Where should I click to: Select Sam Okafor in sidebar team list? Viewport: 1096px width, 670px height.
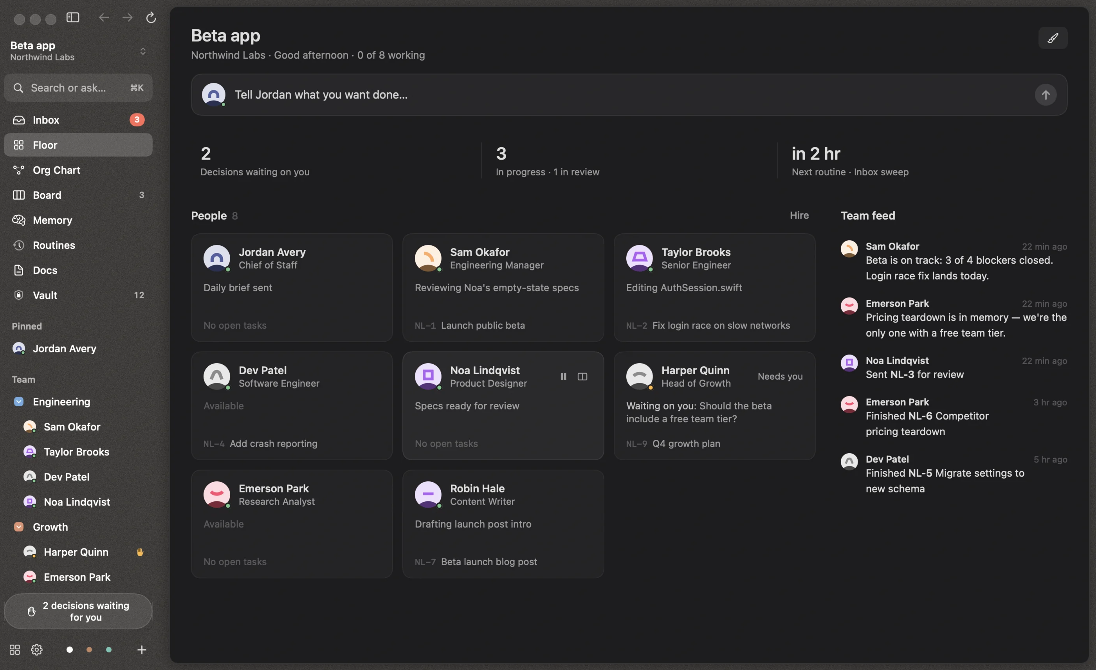(78, 427)
